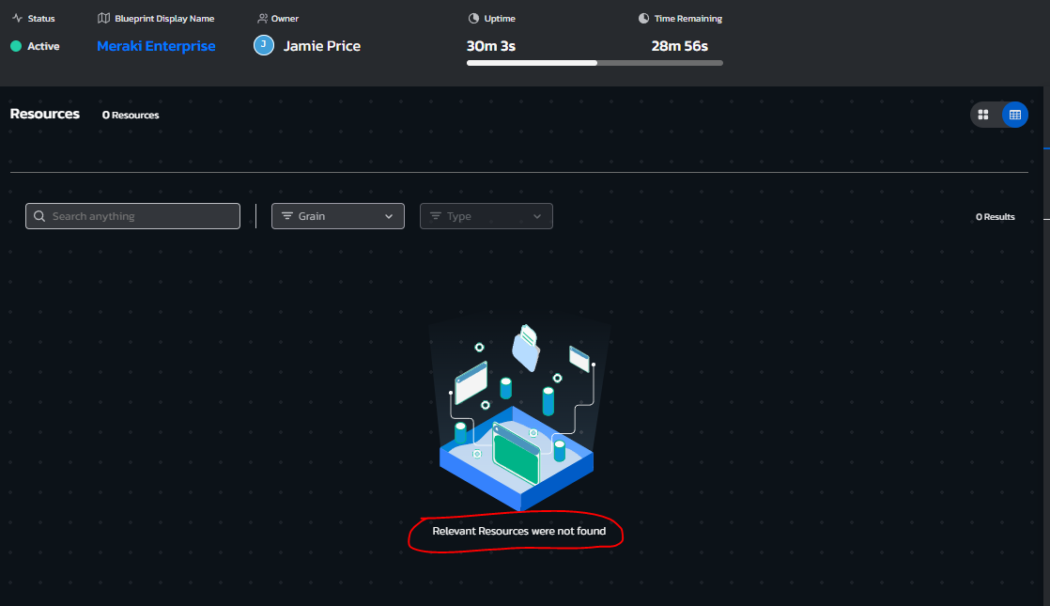Click the Uptime clock icon
The image size is (1050, 606).
coord(473,17)
